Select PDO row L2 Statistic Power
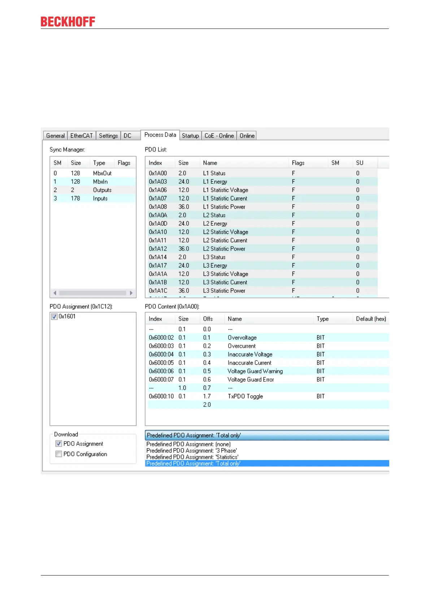 pyautogui.click(x=262, y=249)
